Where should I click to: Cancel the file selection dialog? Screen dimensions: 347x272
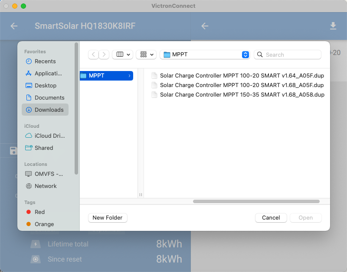pos(271,218)
